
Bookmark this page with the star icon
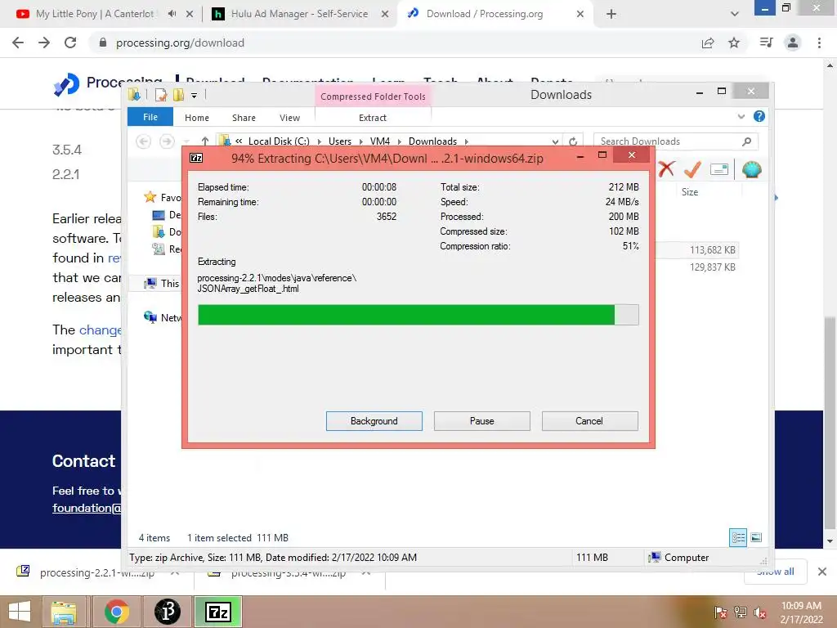pos(734,43)
